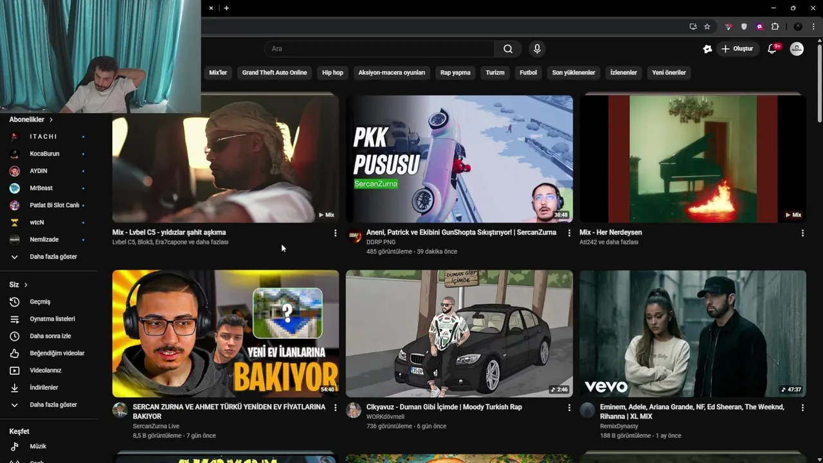Open the Lvbel C5 mix thumbnail
Viewport: 823px width, 463px height.
[225, 159]
